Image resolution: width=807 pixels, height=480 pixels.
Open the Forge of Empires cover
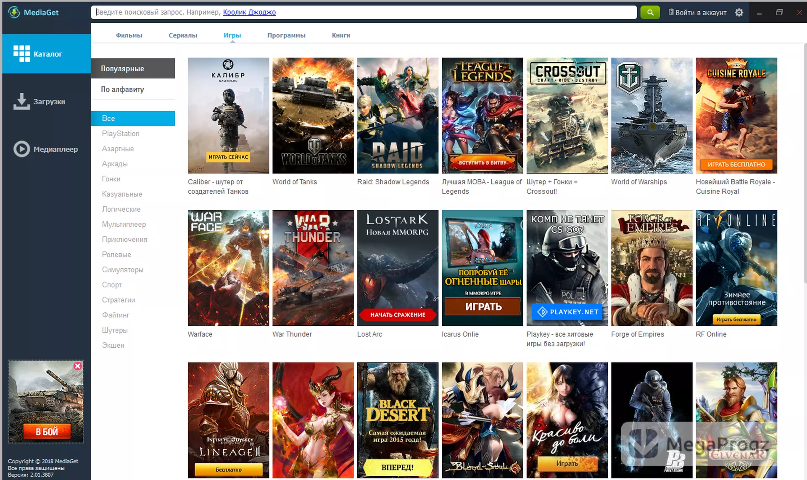[x=652, y=268]
